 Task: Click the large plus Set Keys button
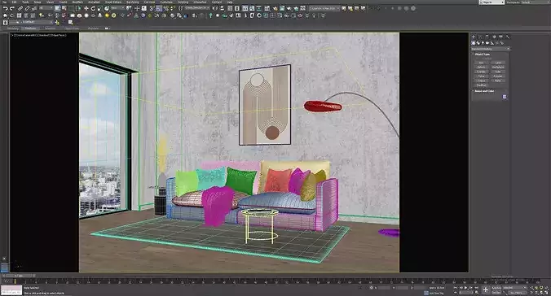click(x=486, y=289)
